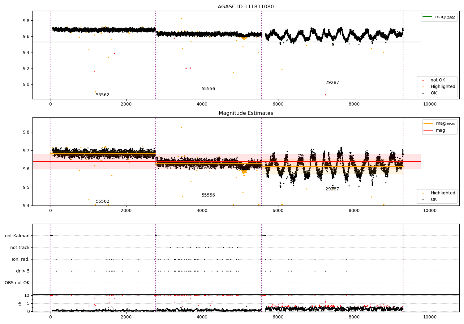Click the 8000 x-tick under the dr panel

tap(354, 317)
